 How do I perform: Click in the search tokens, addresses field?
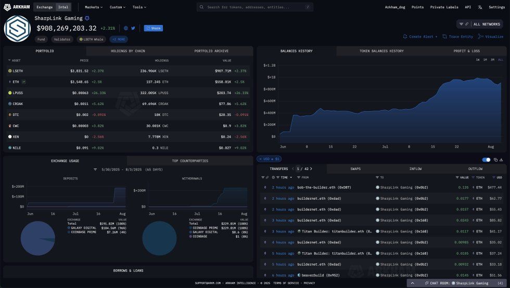click(x=254, y=7)
